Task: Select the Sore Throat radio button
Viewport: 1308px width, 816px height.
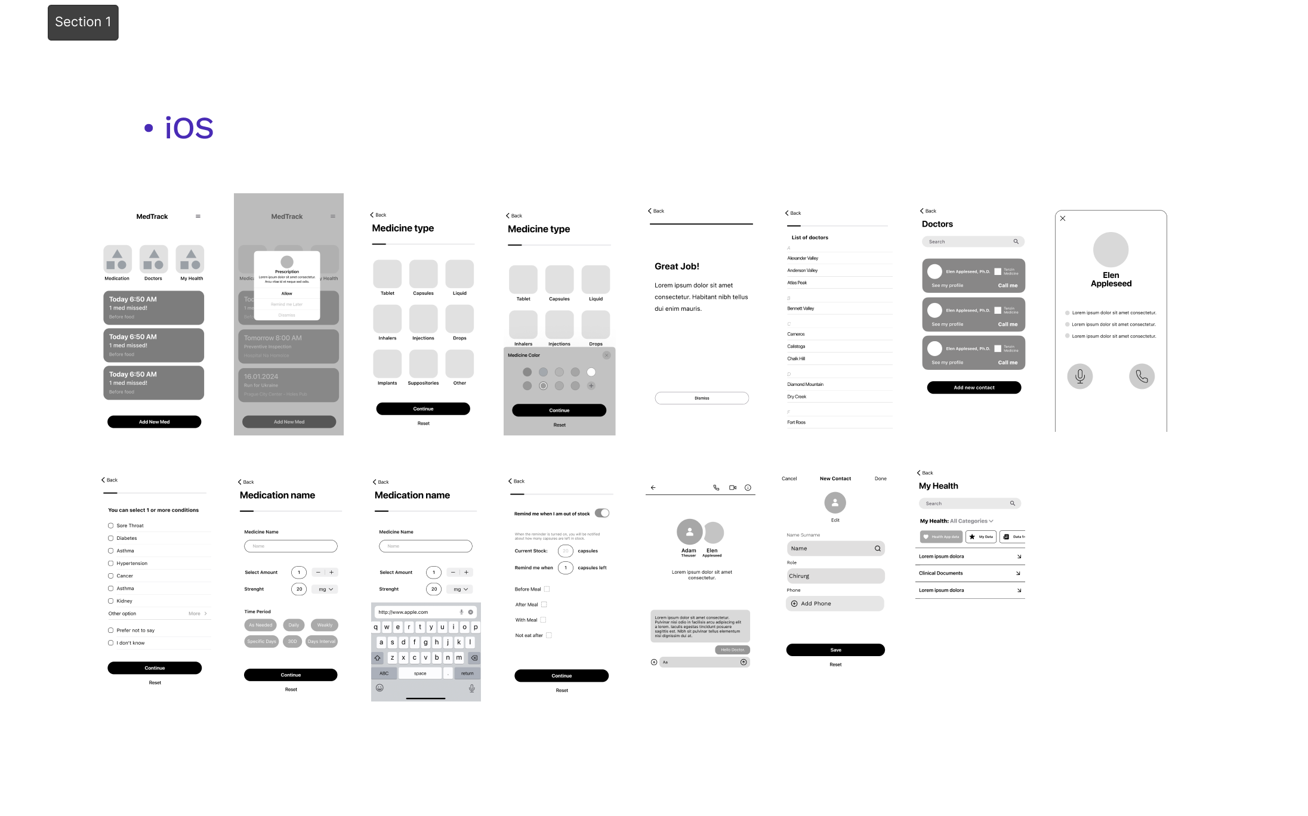Action: (110, 526)
